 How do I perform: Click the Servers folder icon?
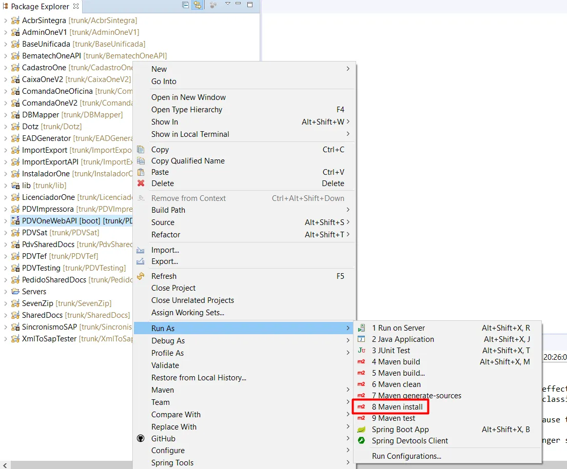click(x=15, y=291)
